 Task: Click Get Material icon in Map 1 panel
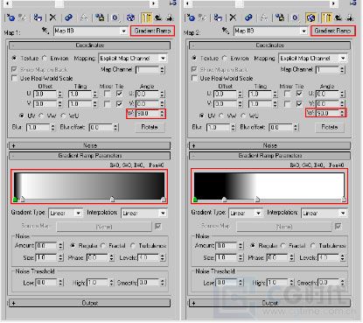[10, 18]
